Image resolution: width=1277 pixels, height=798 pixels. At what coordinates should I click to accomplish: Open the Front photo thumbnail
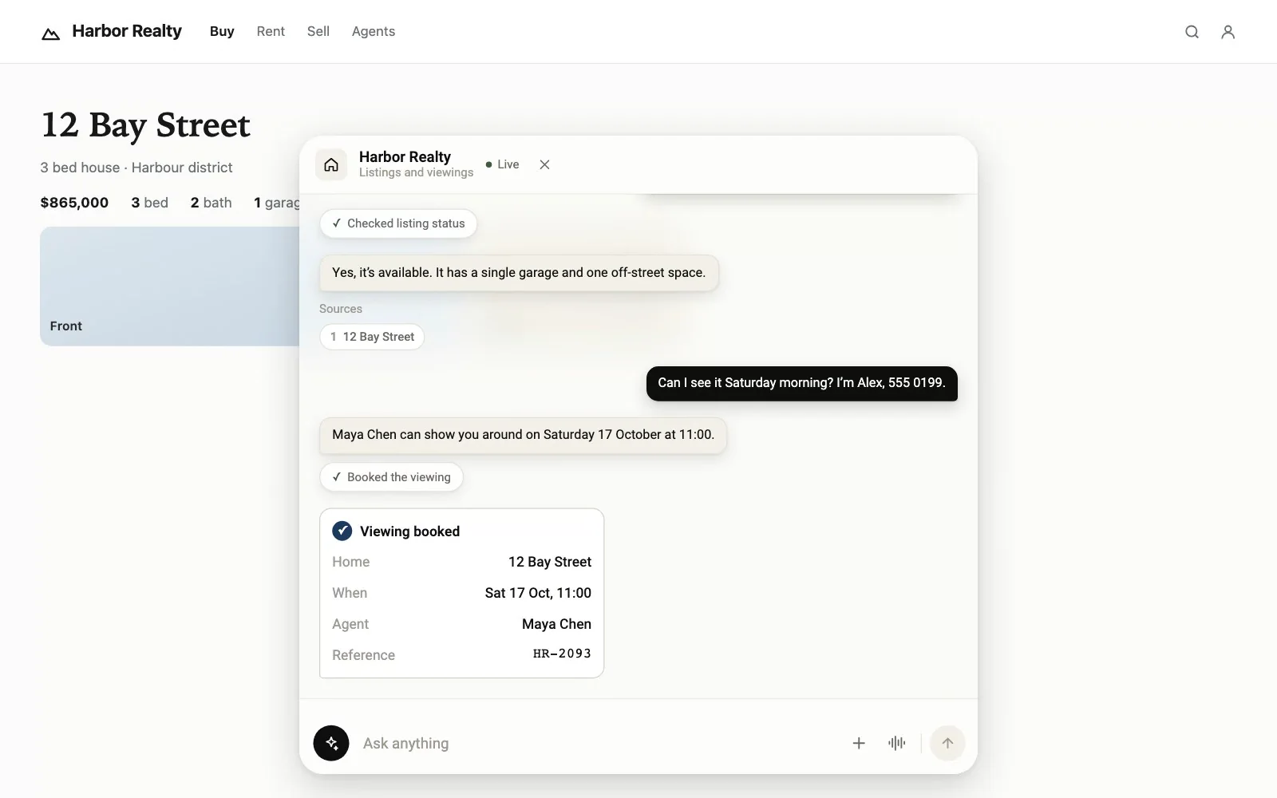pyautogui.click(x=170, y=286)
